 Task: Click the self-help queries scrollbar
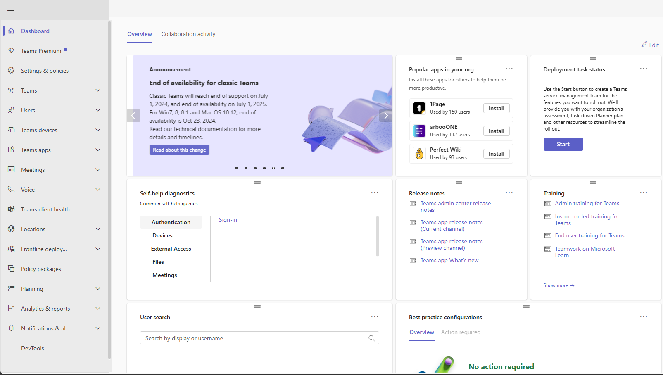[378, 236]
